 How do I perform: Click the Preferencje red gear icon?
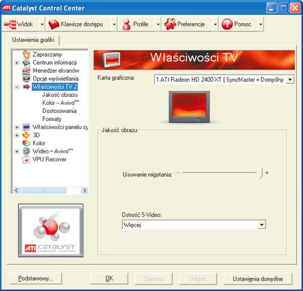click(x=170, y=24)
